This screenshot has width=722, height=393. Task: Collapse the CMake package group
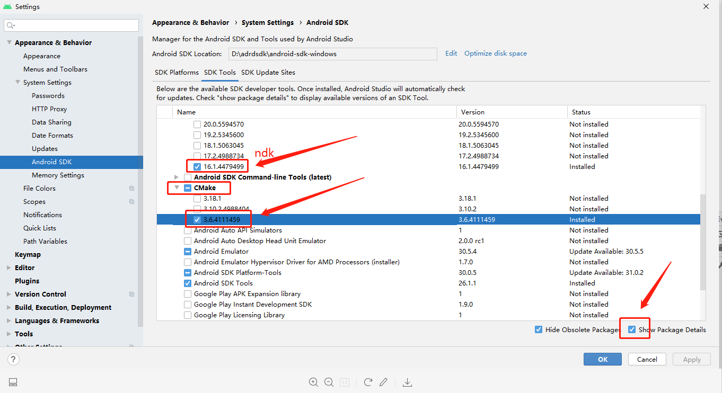click(177, 187)
